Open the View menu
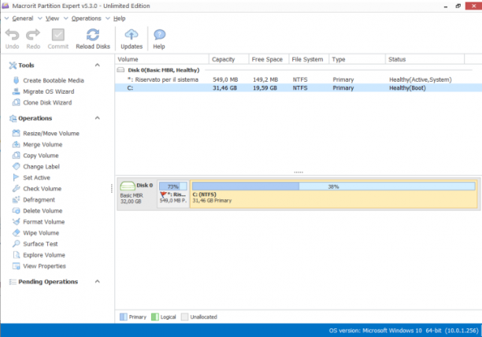 click(x=52, y=18)
